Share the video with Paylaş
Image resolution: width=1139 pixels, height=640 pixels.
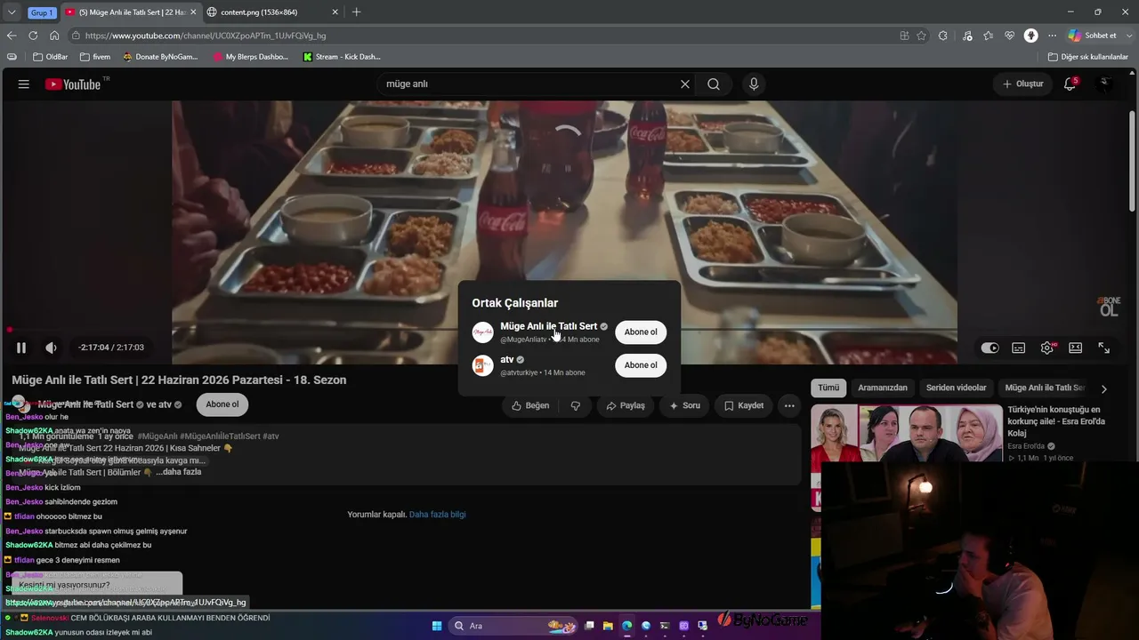click(x=626, y=405)
